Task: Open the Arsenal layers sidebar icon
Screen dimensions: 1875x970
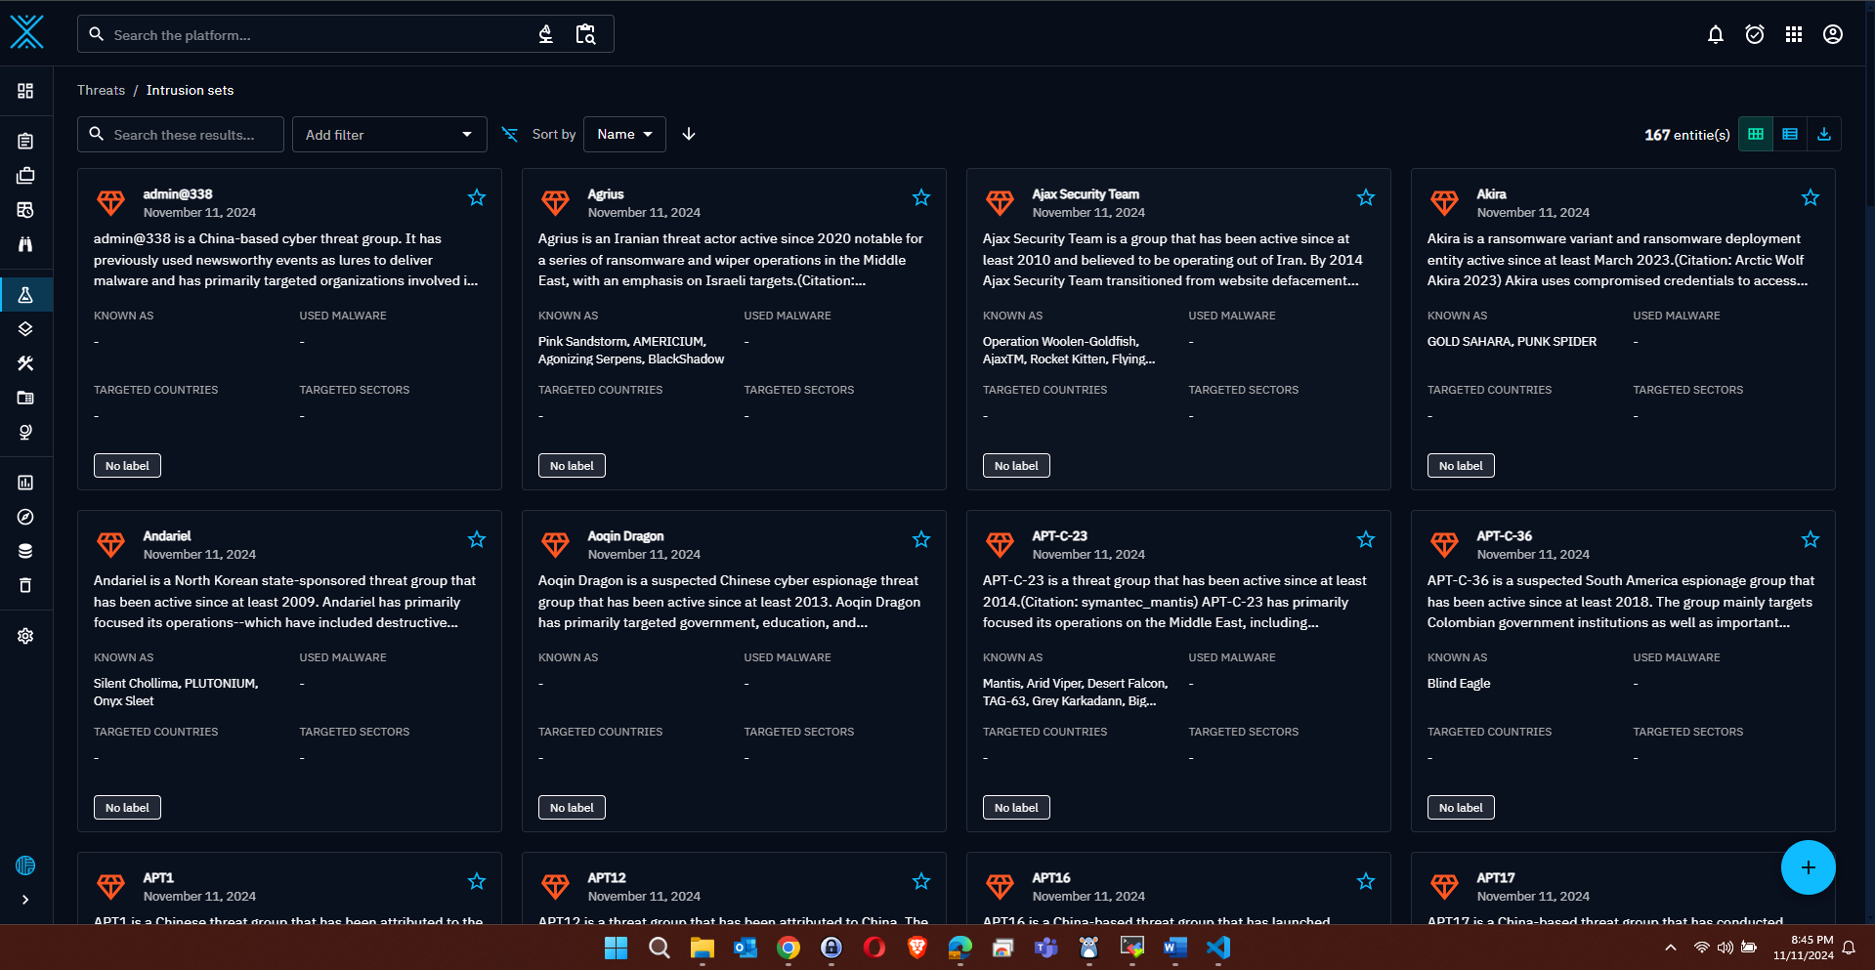Action: [25, 329]
